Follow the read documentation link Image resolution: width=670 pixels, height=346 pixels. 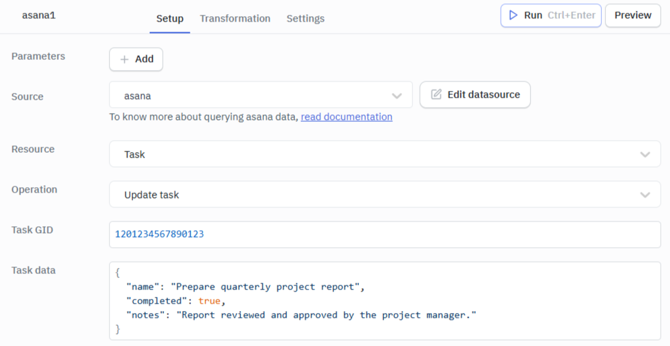click(347, 116)
